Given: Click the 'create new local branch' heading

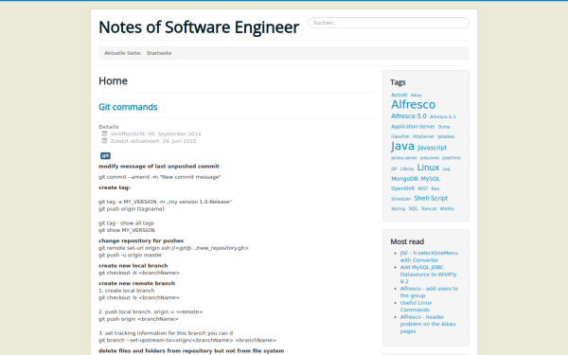Looking at the screenshot, I should [133, 265].
